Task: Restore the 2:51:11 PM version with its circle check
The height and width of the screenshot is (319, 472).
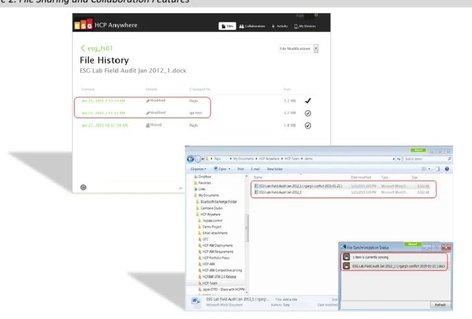Action: (x=308, y=113)
